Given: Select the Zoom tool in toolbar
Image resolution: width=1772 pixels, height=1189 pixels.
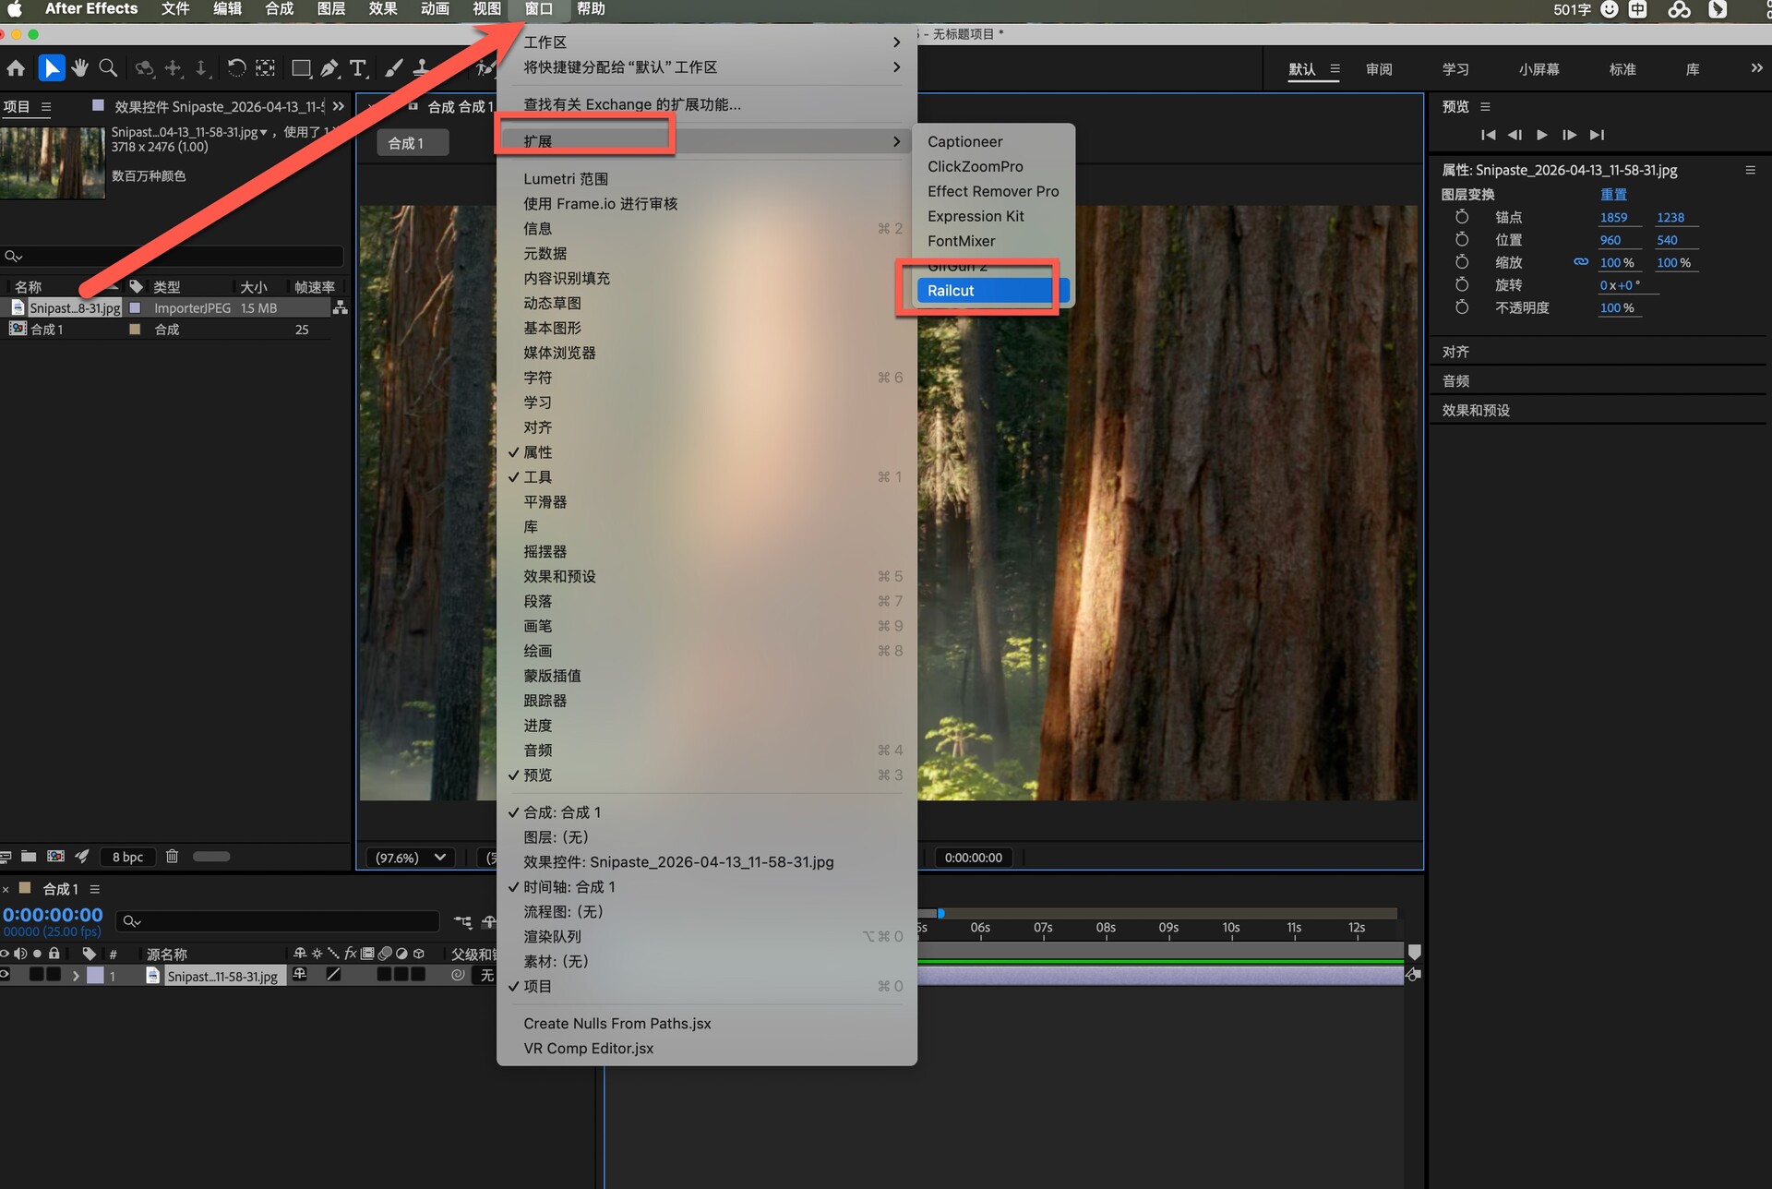Looking at the screenshot, I should click(108, 68).
